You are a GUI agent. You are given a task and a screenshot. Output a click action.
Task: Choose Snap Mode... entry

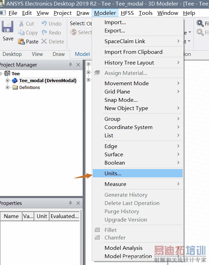pyautogui.click(x=138, y=100)
